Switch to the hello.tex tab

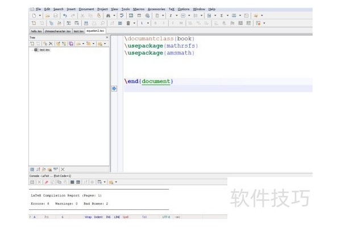tap(35, 31)
